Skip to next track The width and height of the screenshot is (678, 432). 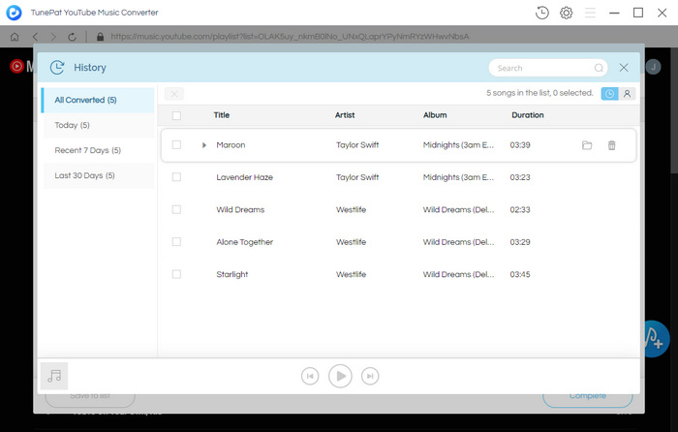[370, 376]
